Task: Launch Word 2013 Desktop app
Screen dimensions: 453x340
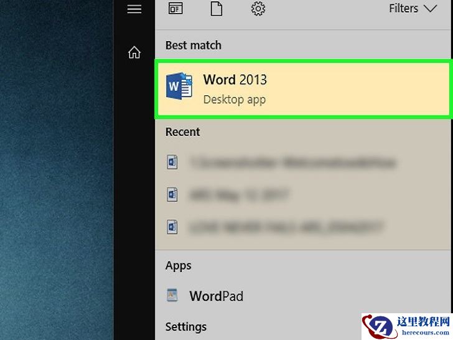Action: [304, 89]
